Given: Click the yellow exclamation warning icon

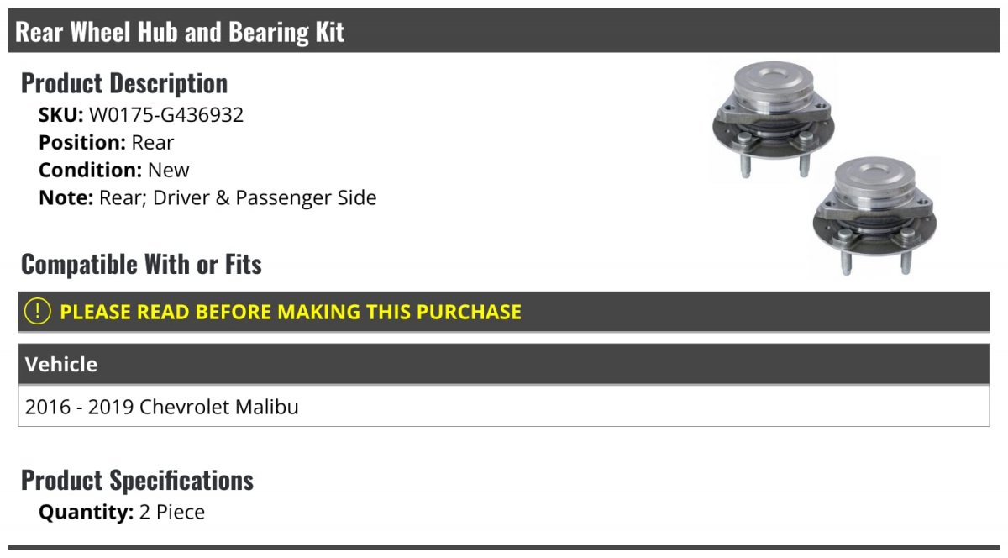Looking at the screenshot, I should tap(38, 312).
